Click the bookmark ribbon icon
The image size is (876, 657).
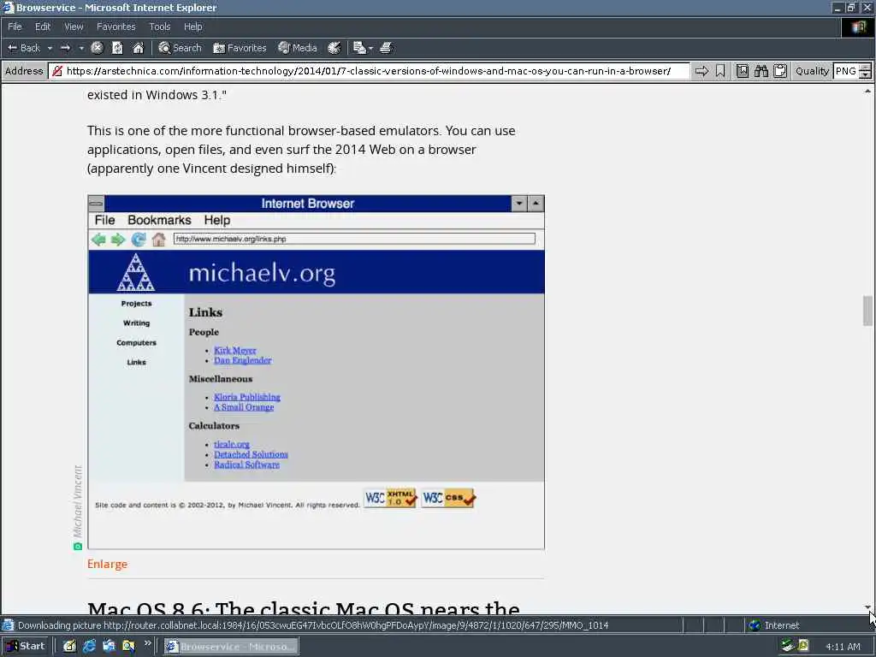720,71
